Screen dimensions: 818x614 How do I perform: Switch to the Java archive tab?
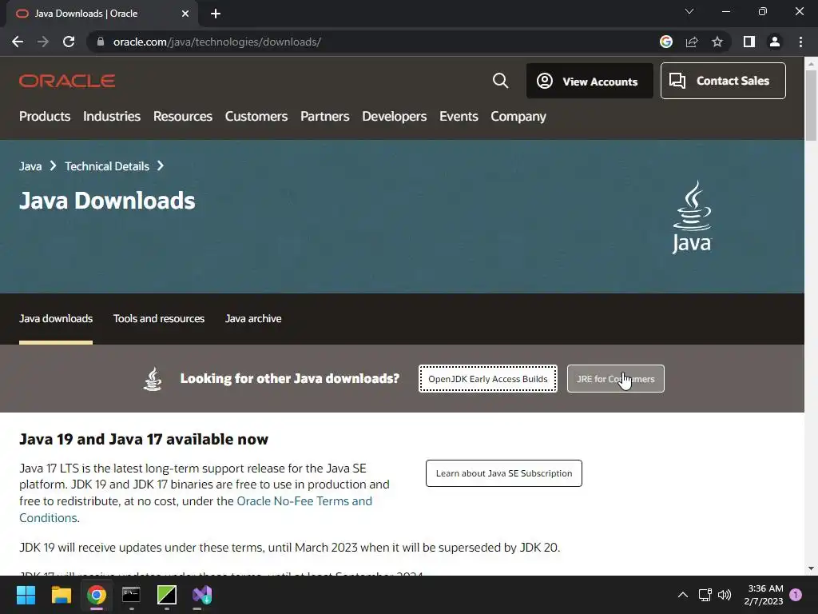point(253,318)
